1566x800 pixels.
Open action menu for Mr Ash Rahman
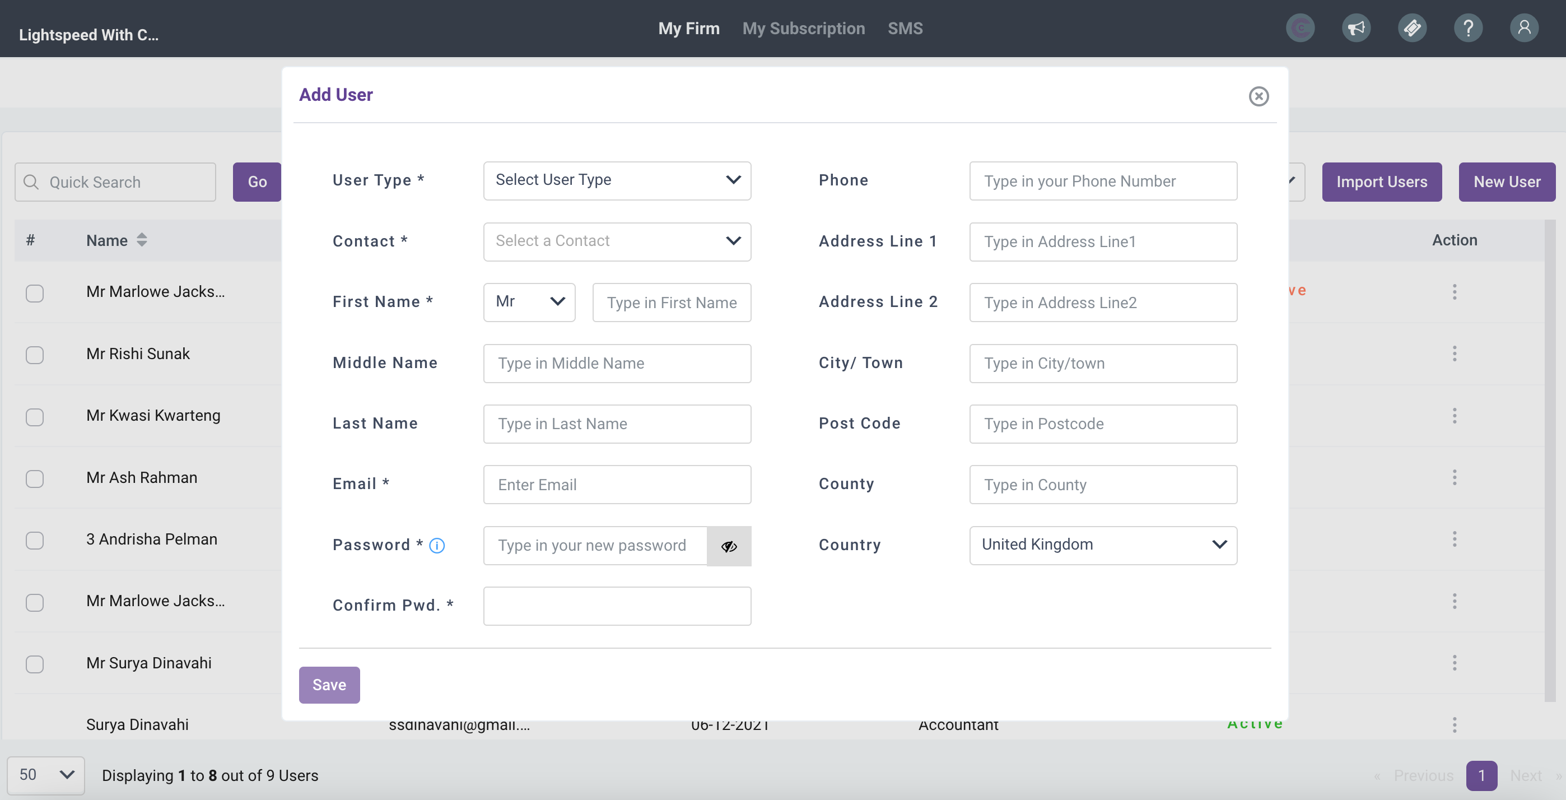(x=1454, y=477)
